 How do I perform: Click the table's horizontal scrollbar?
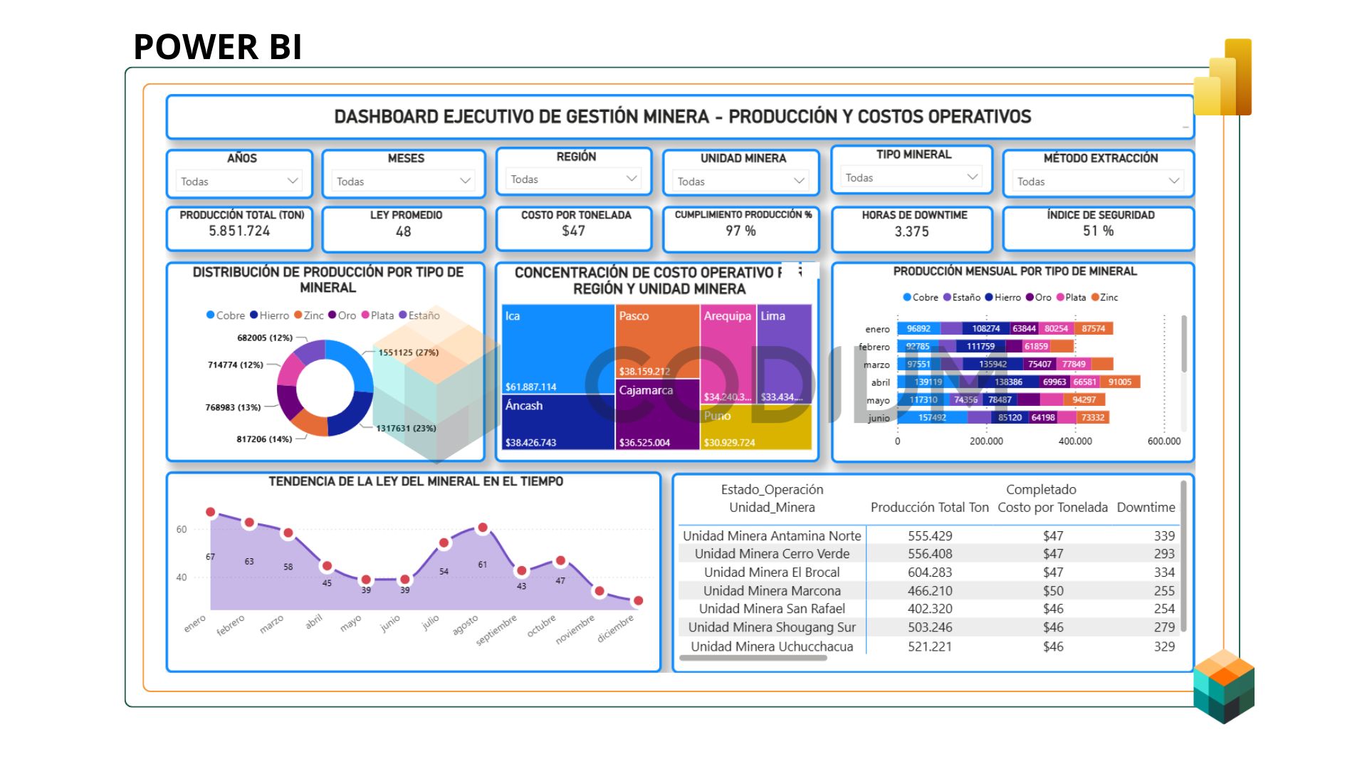pos(753,658)
